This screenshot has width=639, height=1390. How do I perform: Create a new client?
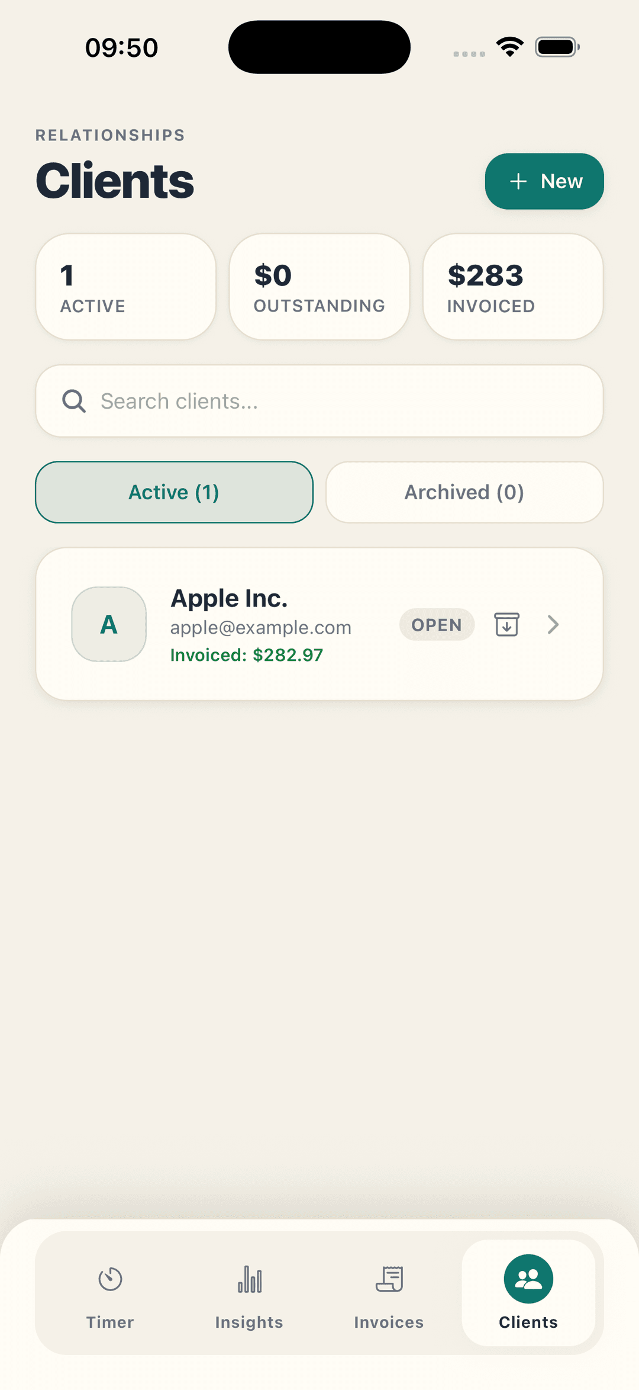click(544, 181)
